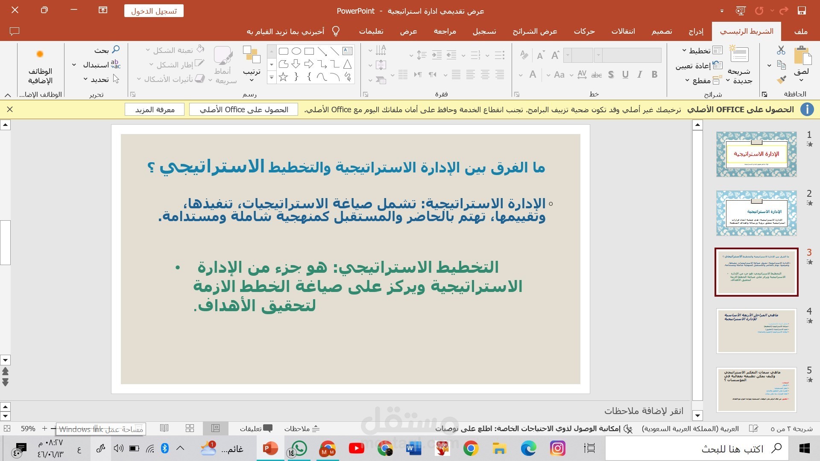This screenshot has height=461, width=820.
Task: Copy the selection from the clipboard group
Action: pos(781,65)
